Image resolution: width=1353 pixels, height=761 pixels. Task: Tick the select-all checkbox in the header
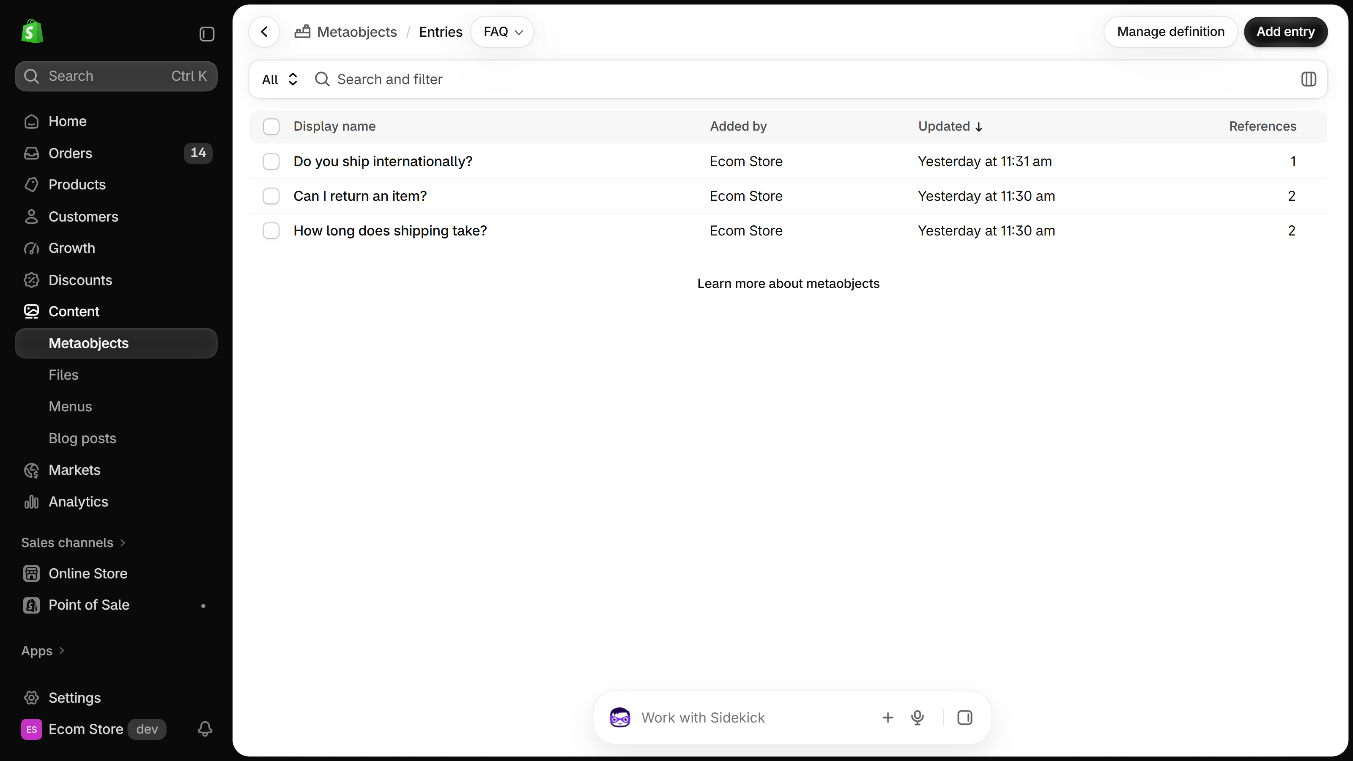pos(271,126)
